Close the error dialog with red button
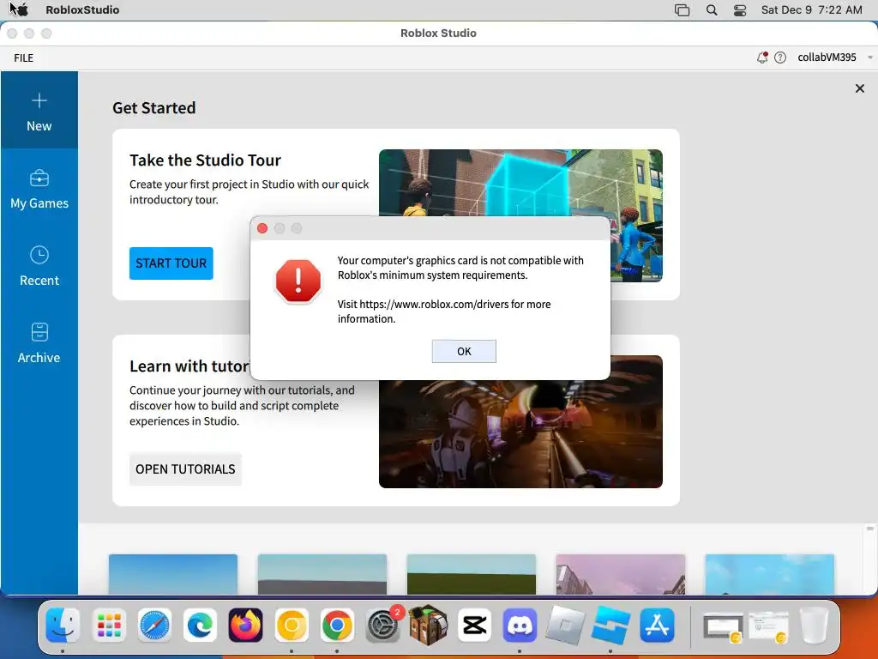This screenshot has height=659, width=878. coord(262,228)
